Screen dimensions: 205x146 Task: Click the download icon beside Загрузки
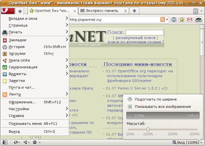pos(5,54)
